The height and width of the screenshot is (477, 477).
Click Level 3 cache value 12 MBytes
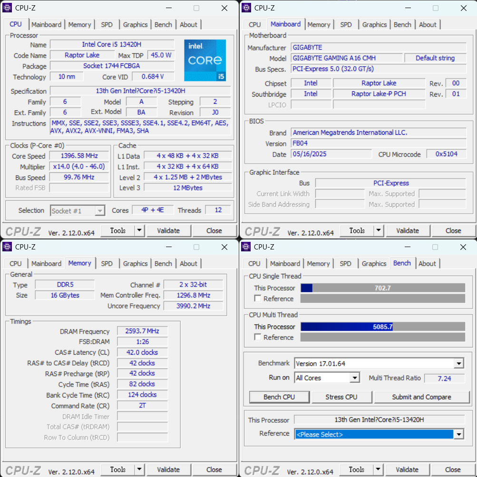(x=188, y=188)
